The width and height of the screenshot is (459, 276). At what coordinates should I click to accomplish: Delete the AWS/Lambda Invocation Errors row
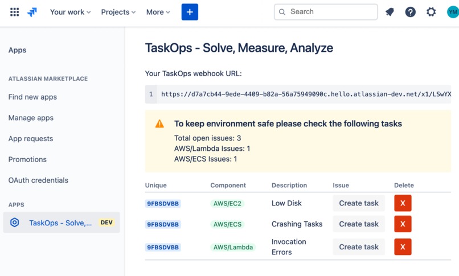click(x=403, y=247)
